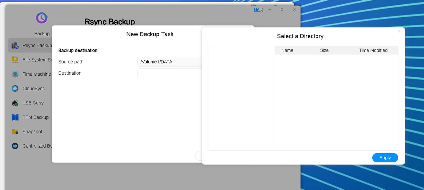
Task: Minimize the Backup window
Action: [x=270, y=10]
